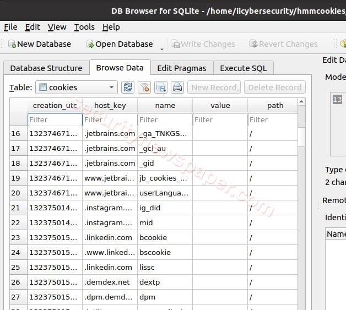This screenshot has height=310, width=346.
Task: Select the lissc name cell
Action: coord(165,267)
